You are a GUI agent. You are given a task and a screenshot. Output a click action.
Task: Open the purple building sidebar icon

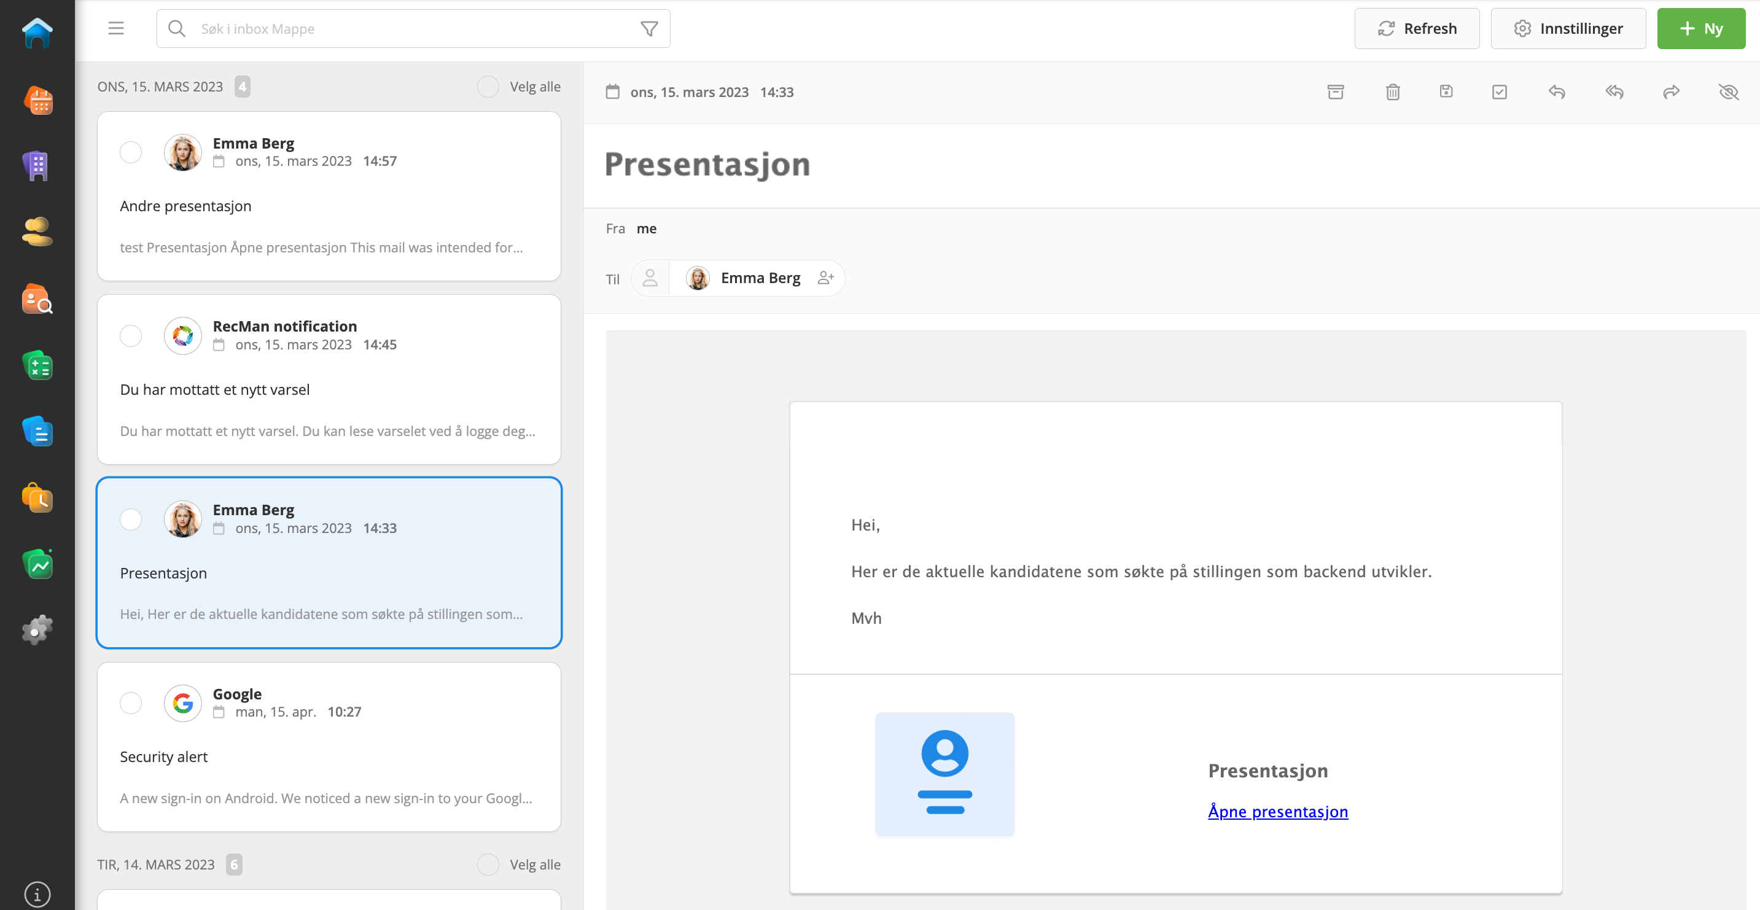(x=37, y=166)
